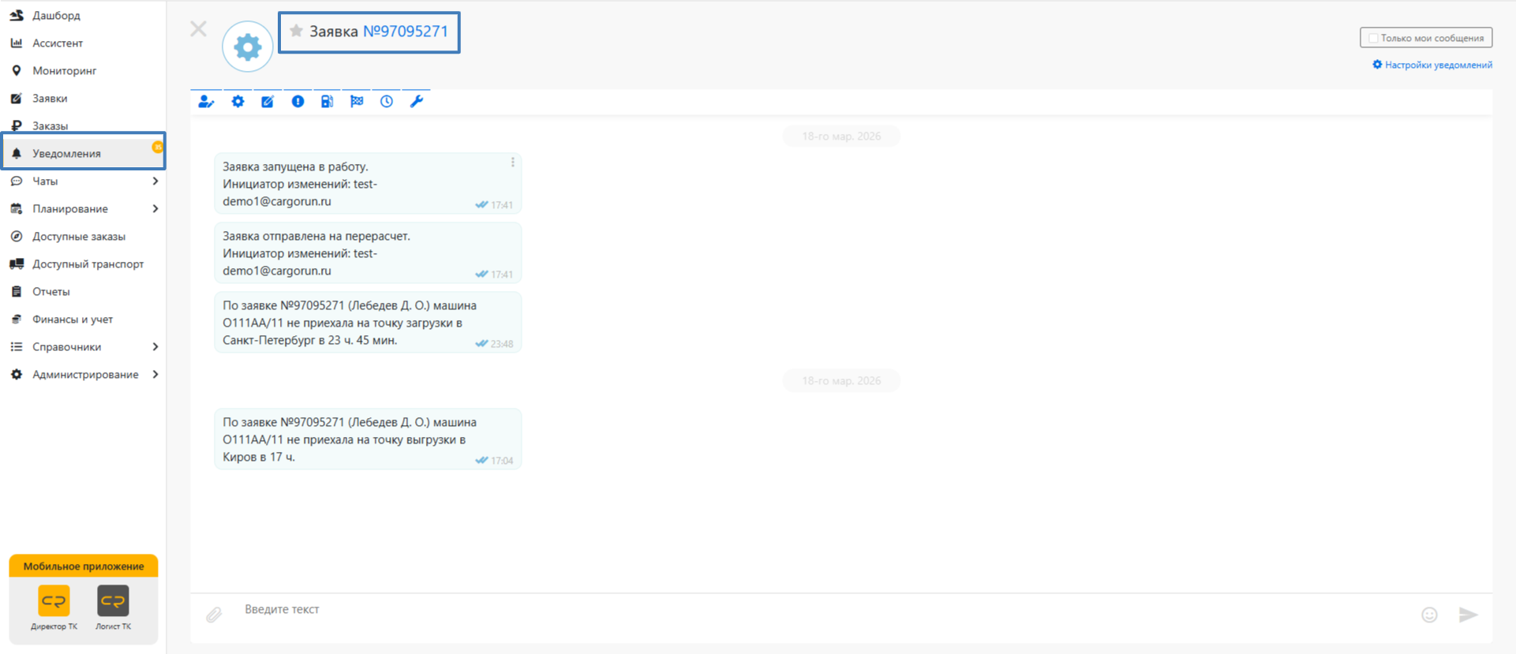Expand the Планирование submenu chevron
Image resolution: width=1516 pixels, height=654 pixels.
[155, 208]
